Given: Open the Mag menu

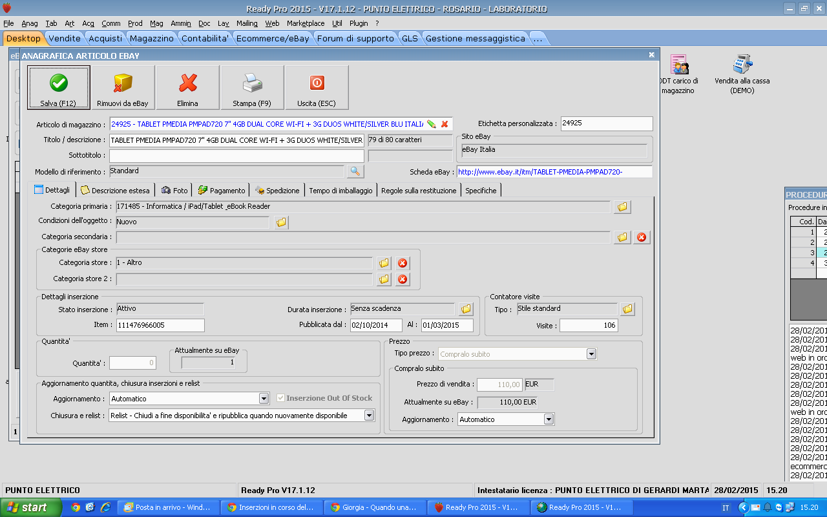Looking at the screenshot, I should 156,23.
